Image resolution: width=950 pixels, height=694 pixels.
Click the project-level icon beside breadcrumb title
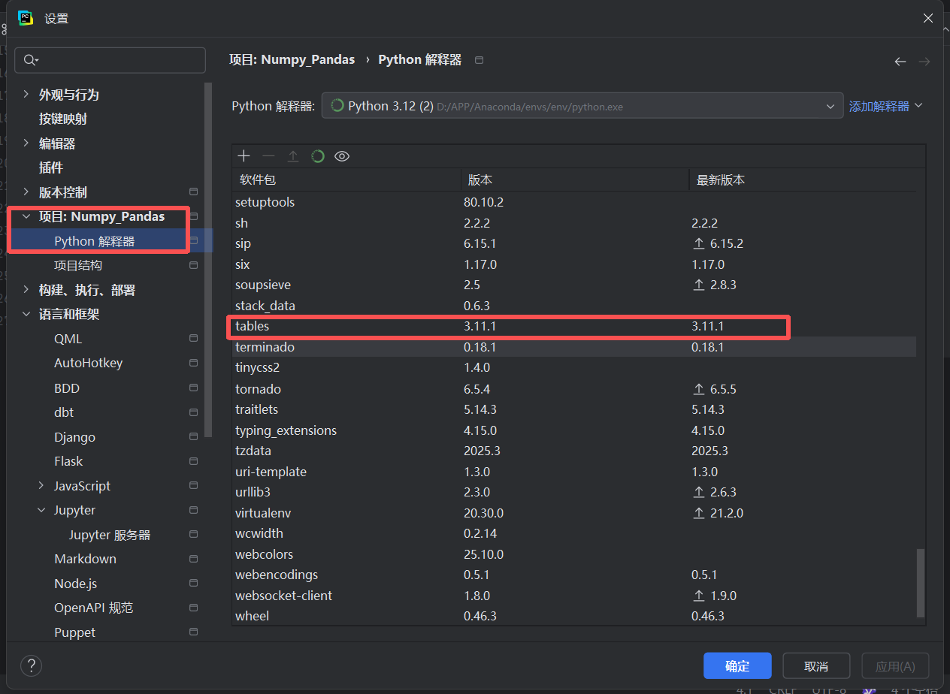click(480, 60)
